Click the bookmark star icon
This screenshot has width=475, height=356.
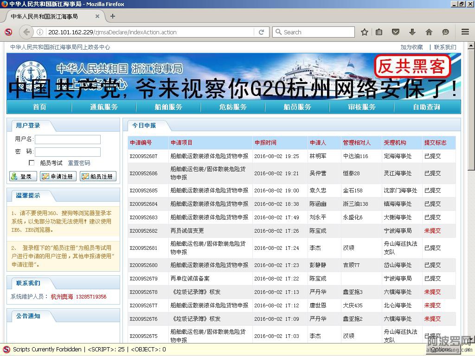tap(365, 32)
